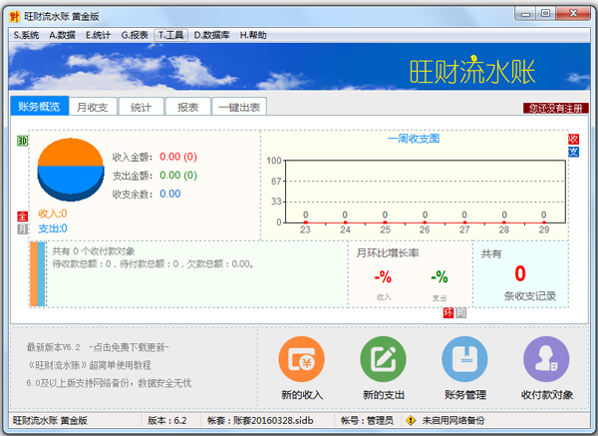Screen dimensions: 598x436
Task: Click the blue vertical bar beside receivables panel
Action: point(41,274)
